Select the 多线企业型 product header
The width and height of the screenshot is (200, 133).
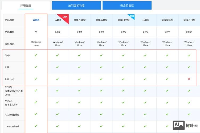tap(80, 20)
